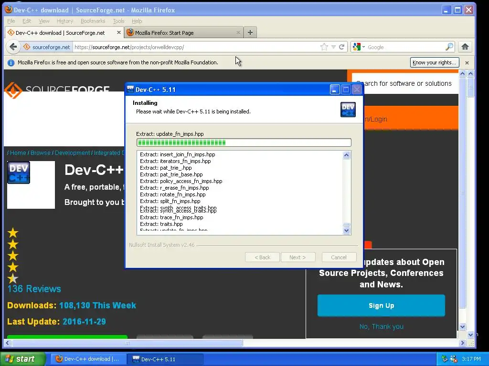Click 108,130 This Week downloads link

click(x=97, y=305)
